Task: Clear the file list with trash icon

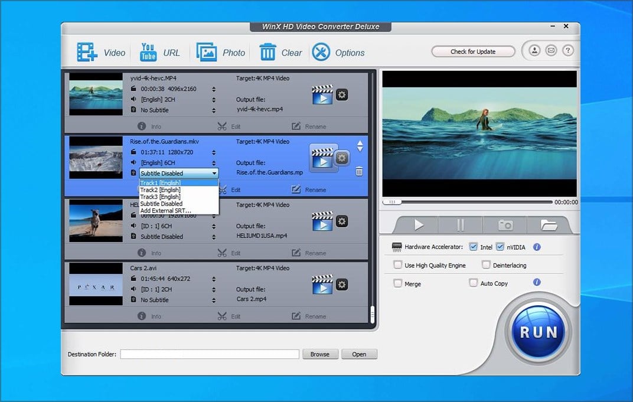Action: (267, 52)
